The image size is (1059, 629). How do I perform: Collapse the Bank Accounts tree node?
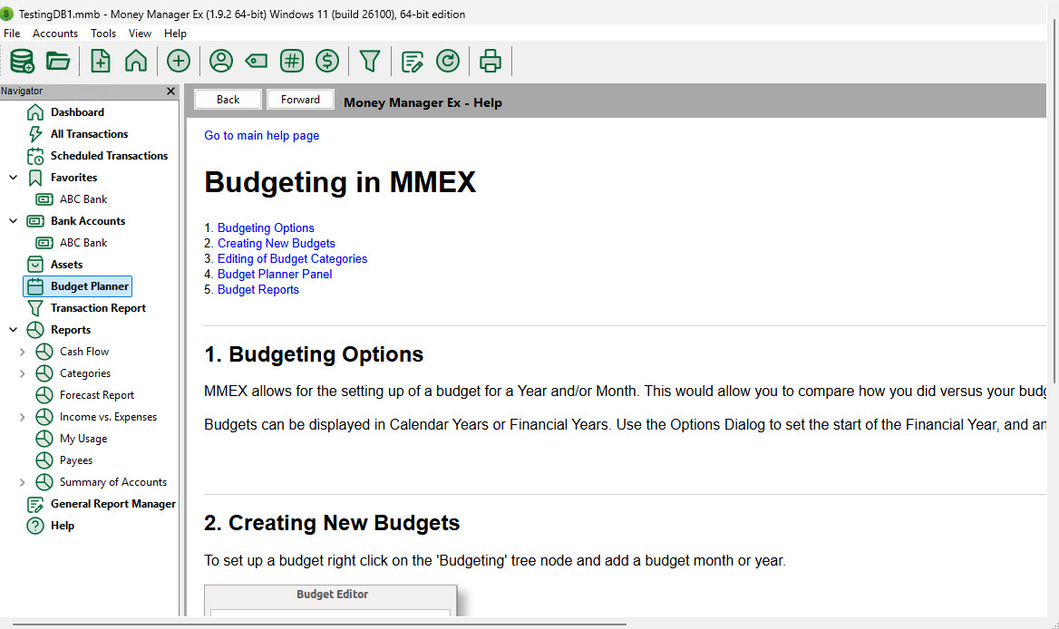point(13,220)
